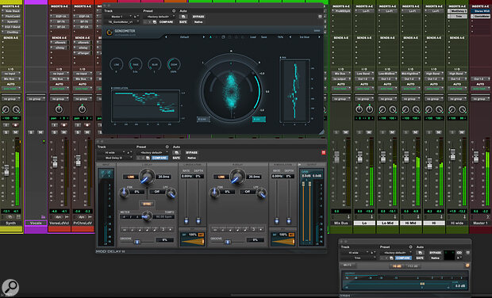Select triplet modifier in right delay

click(253, 229)
